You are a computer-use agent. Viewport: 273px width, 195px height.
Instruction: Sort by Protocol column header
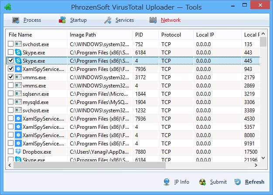pyautogui.click(x=176, y=35)
